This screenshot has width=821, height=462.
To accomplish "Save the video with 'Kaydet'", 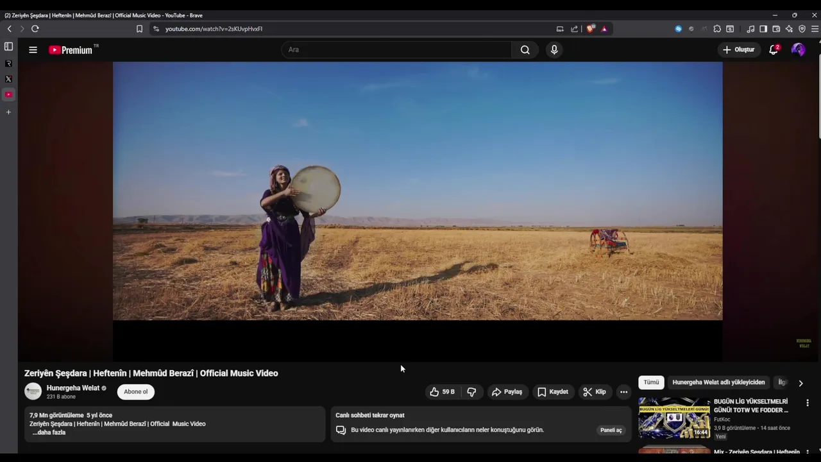I will pyautogui.click(x=553, y=391).
